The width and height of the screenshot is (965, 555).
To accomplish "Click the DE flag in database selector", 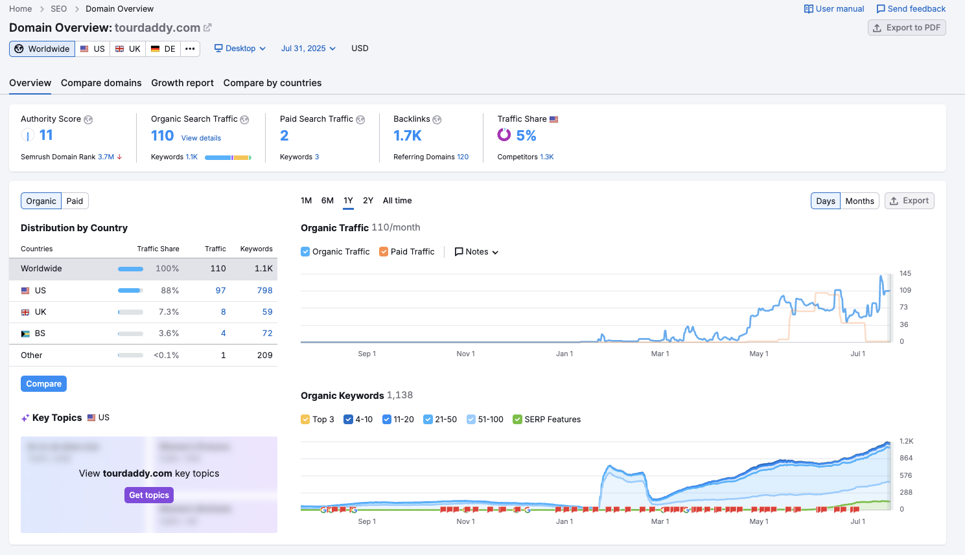I will pos(155,49).
